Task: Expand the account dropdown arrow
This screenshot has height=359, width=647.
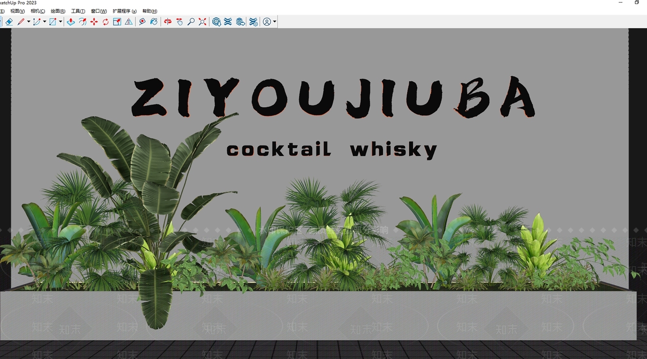Action: tap(275, 22)
